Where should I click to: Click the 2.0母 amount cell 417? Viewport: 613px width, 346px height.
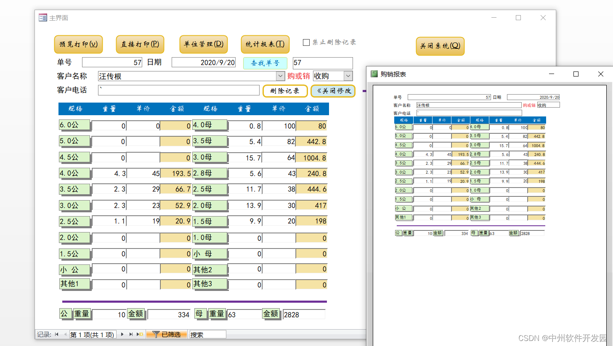click(x=311, y=205)
